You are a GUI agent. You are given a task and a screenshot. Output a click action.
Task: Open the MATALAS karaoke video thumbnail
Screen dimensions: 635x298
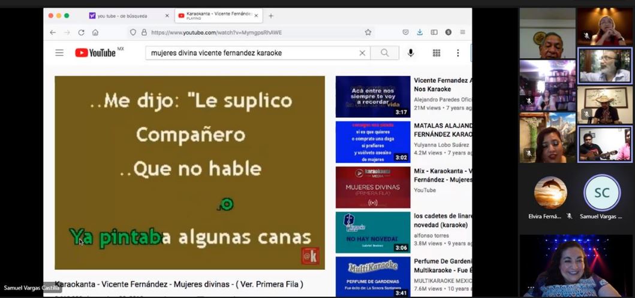coord(373,142)
